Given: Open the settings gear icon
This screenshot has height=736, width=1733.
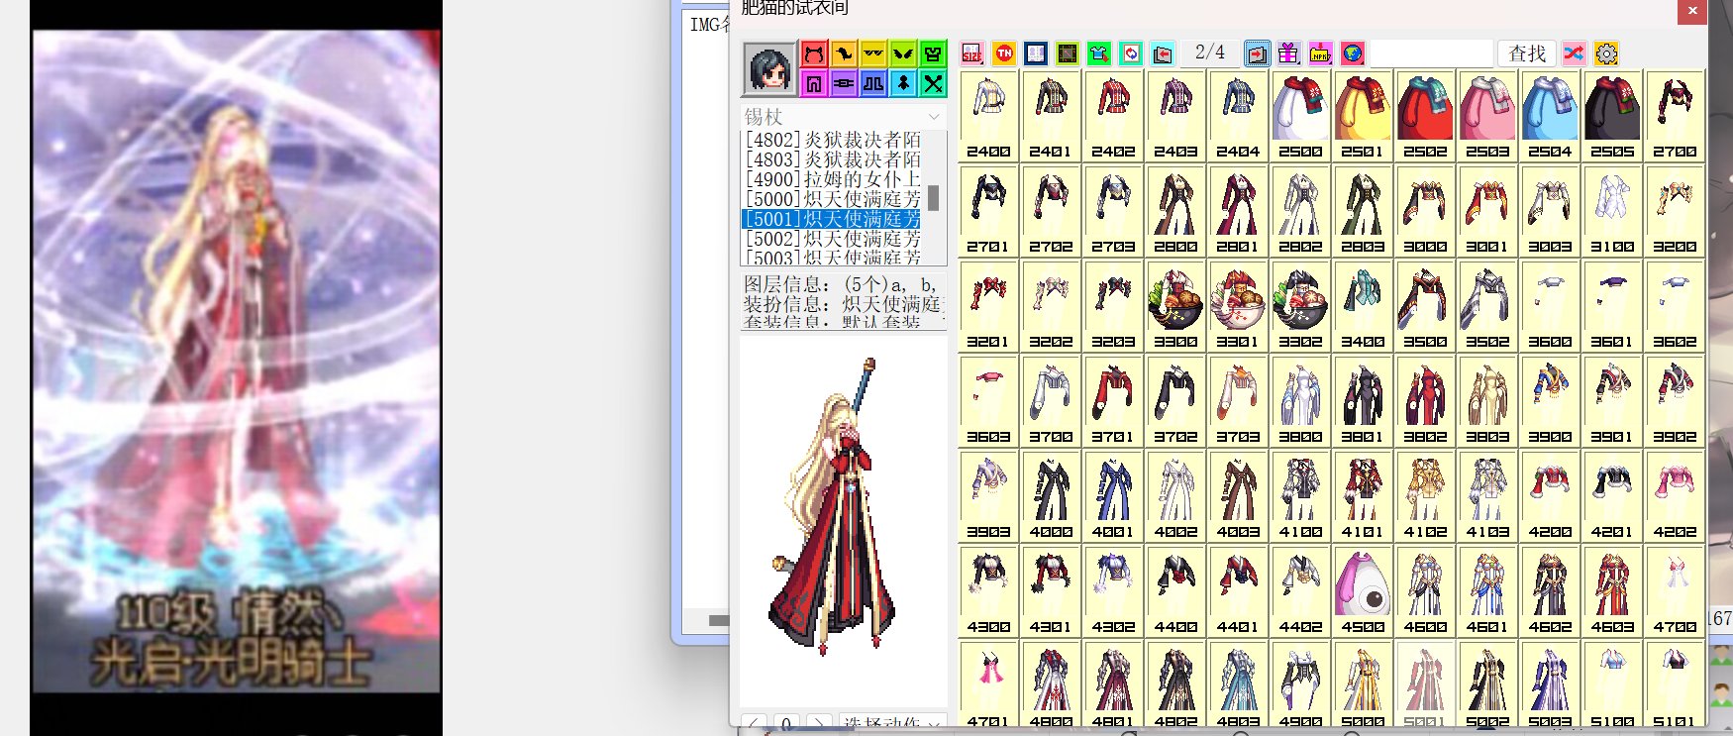Looking at the screenshot, I should (1606, 53).
